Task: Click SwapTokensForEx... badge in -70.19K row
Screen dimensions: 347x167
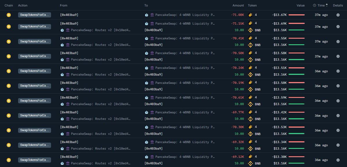Action: coord(34,86)
